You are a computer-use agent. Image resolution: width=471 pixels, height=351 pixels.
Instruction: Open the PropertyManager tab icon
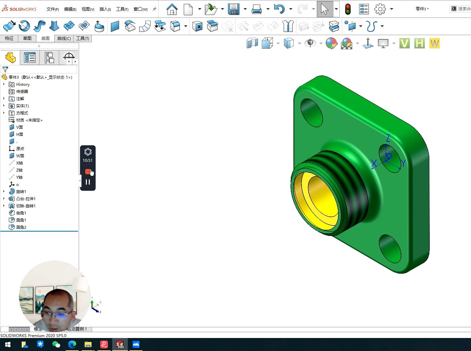click(30, 58)
